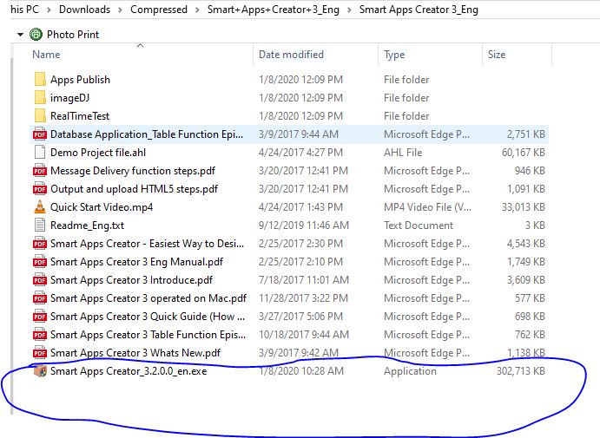Click the Application type cell
600x438 pixels.
[x=410, y=371]
